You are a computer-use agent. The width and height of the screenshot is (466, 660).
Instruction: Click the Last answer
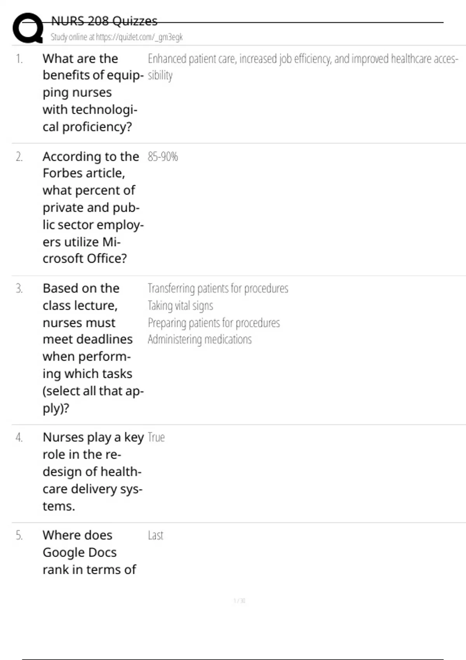pyautogui.click(x=155, y=536)
